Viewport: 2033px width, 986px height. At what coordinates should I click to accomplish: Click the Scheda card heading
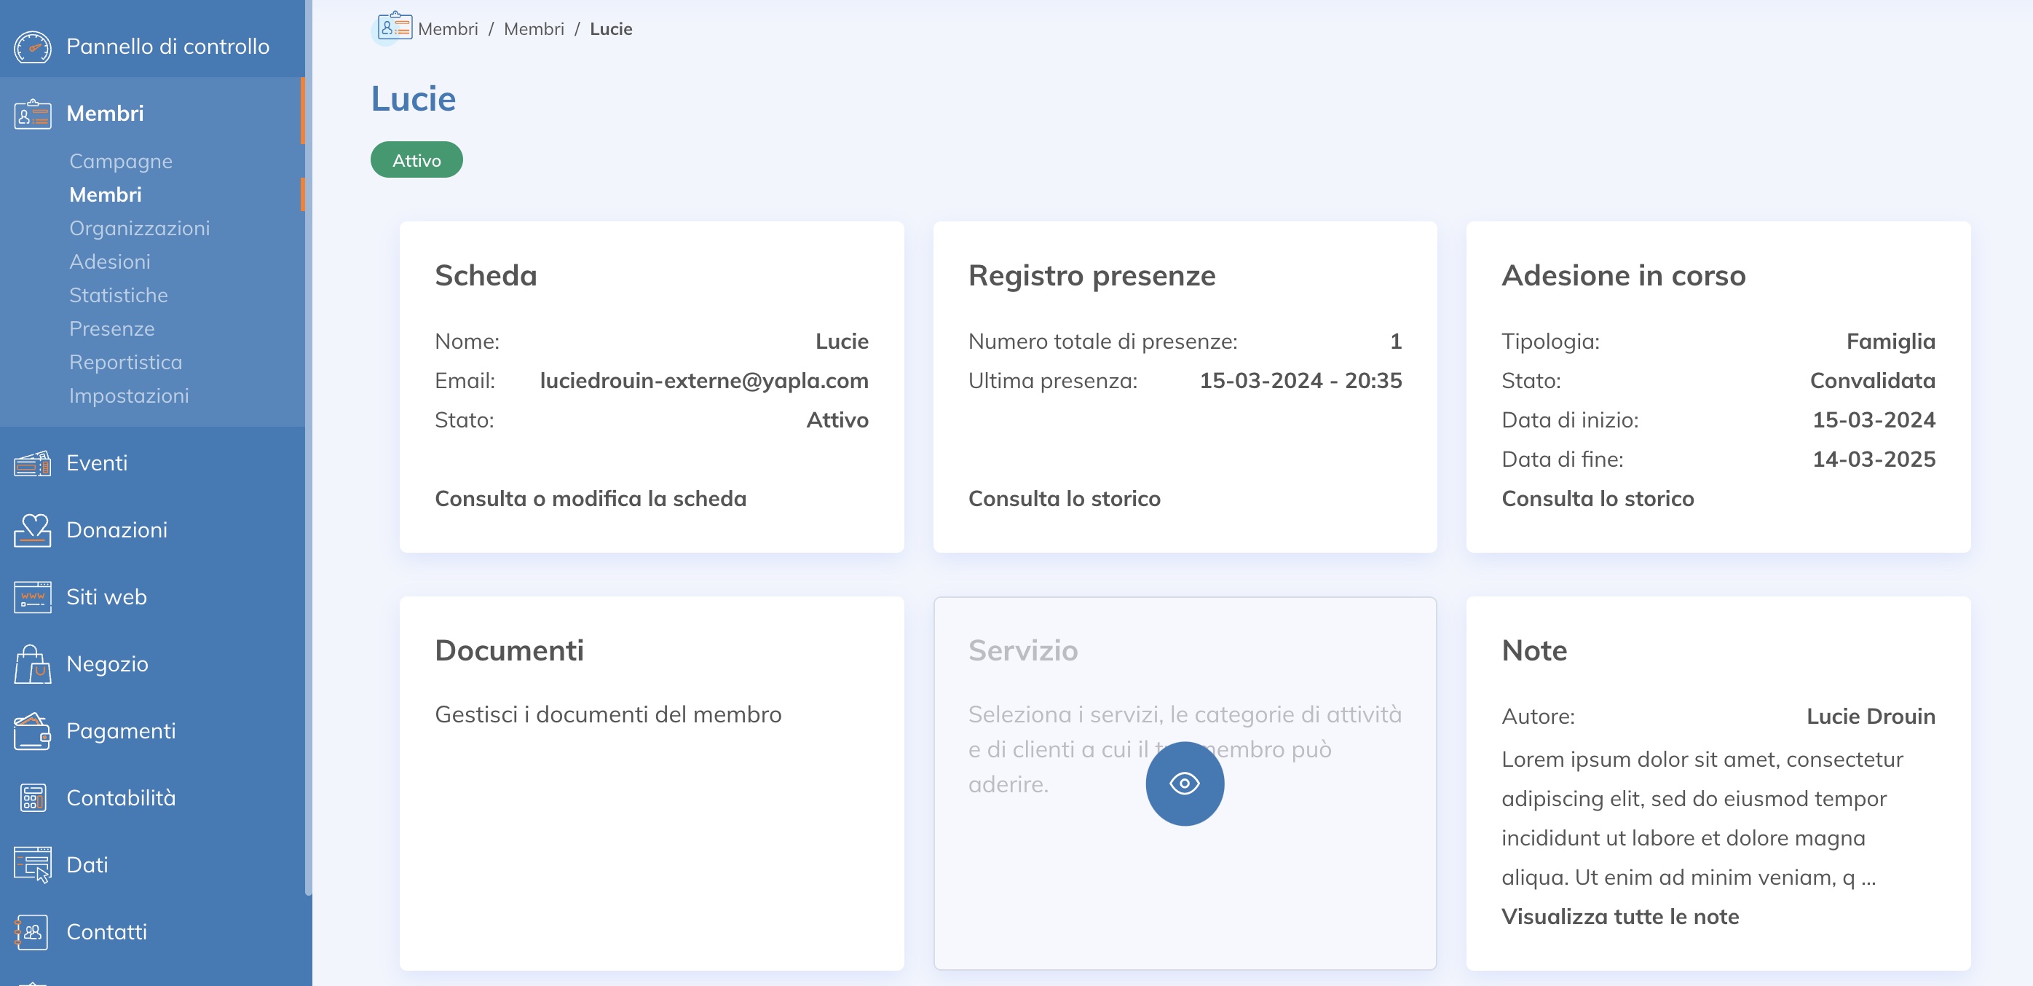pyautogui.click(x=486, y=275)
